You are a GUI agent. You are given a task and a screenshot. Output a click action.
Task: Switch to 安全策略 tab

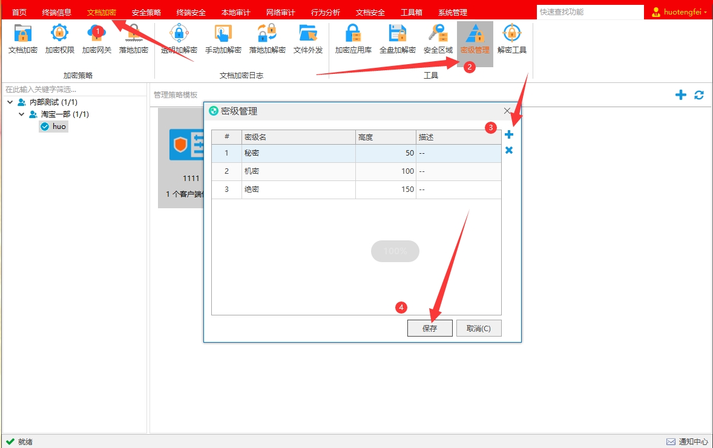coord(146,12)
